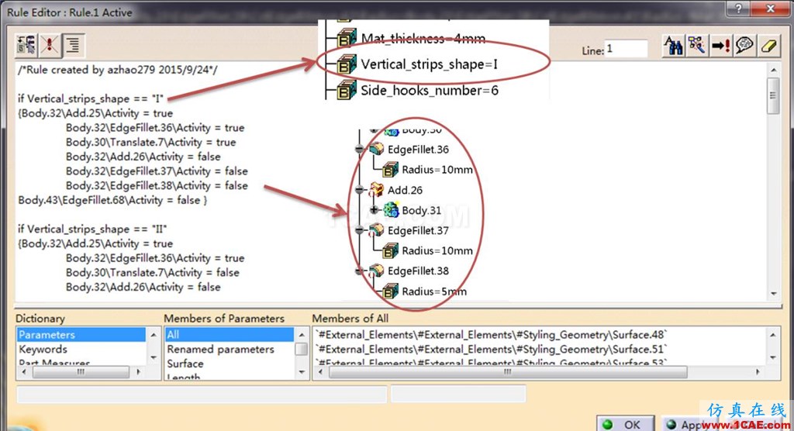
Task: Select Keywords in the Dictionary list
Action: pyautogui.click(x=43, y=350)
